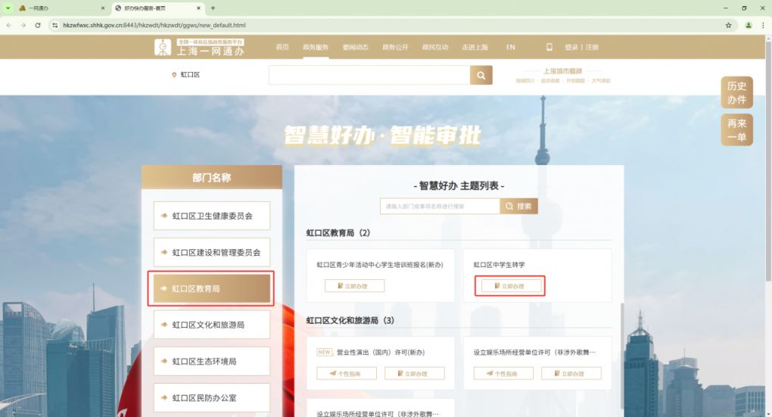Click the 上海一网通办 logo

[199, 47]
